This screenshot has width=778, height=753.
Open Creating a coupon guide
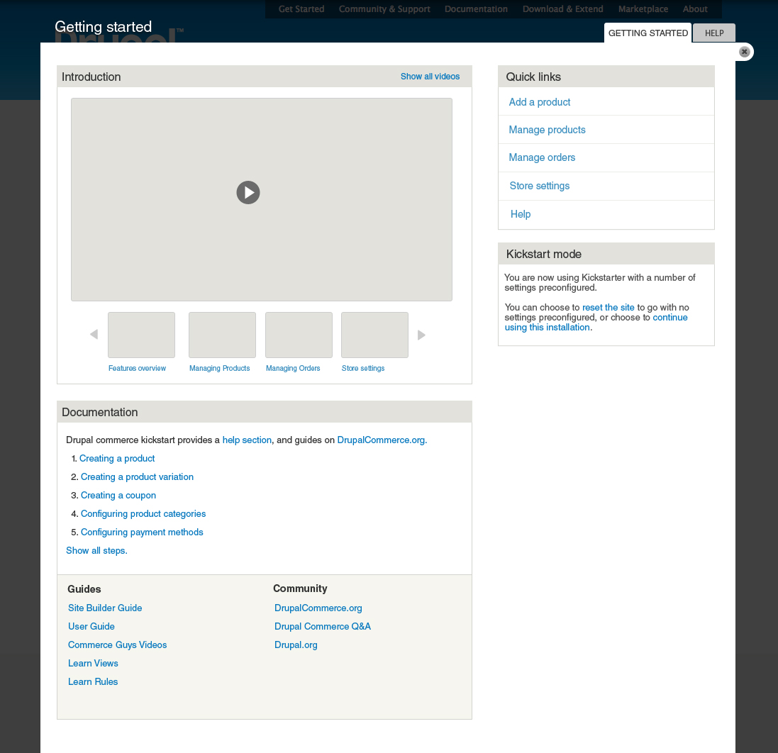[118, 495]
